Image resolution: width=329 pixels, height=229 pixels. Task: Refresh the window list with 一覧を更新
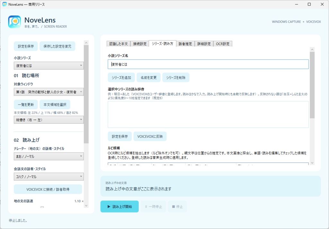[x=26, y=105]
